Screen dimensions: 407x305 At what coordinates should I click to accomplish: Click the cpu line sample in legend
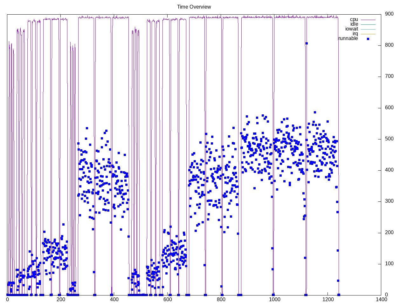pyautogui.click(x=368, y=20)
